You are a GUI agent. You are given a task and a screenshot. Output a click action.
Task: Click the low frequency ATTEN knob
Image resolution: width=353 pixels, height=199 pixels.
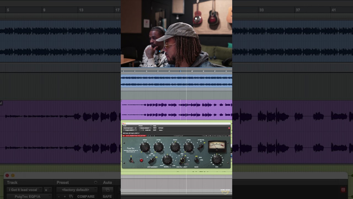point(159,147)
